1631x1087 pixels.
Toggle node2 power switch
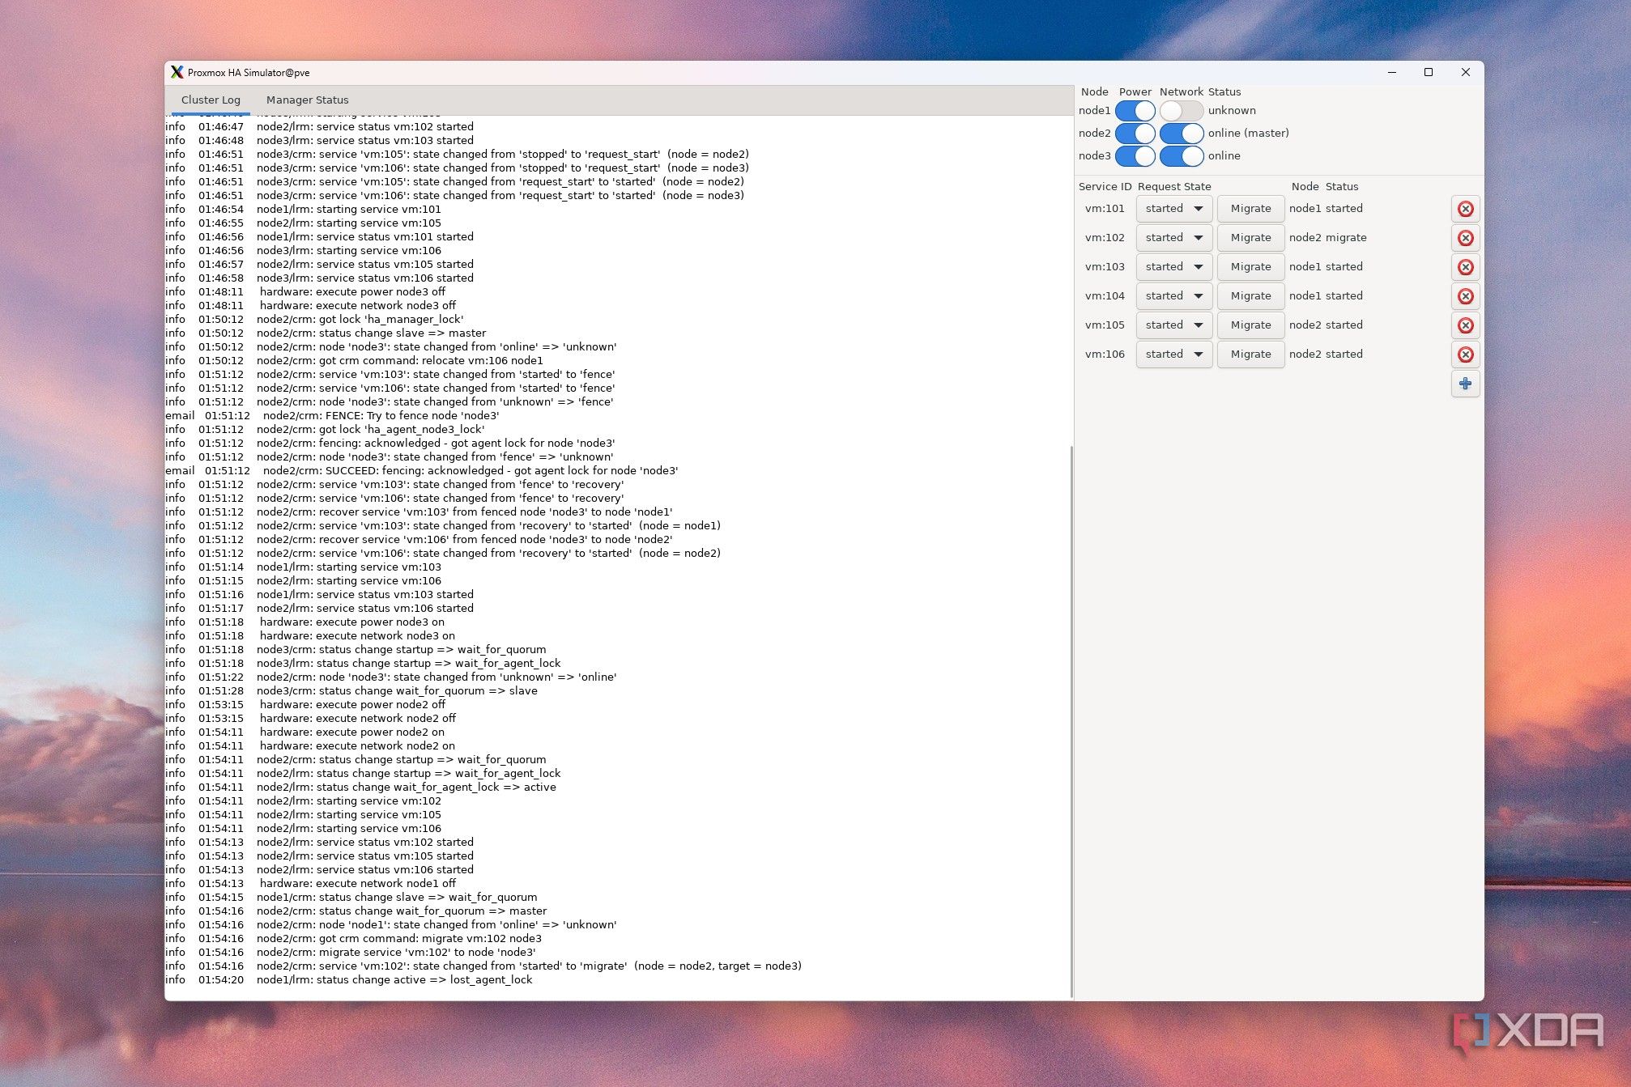point(1135,134)
